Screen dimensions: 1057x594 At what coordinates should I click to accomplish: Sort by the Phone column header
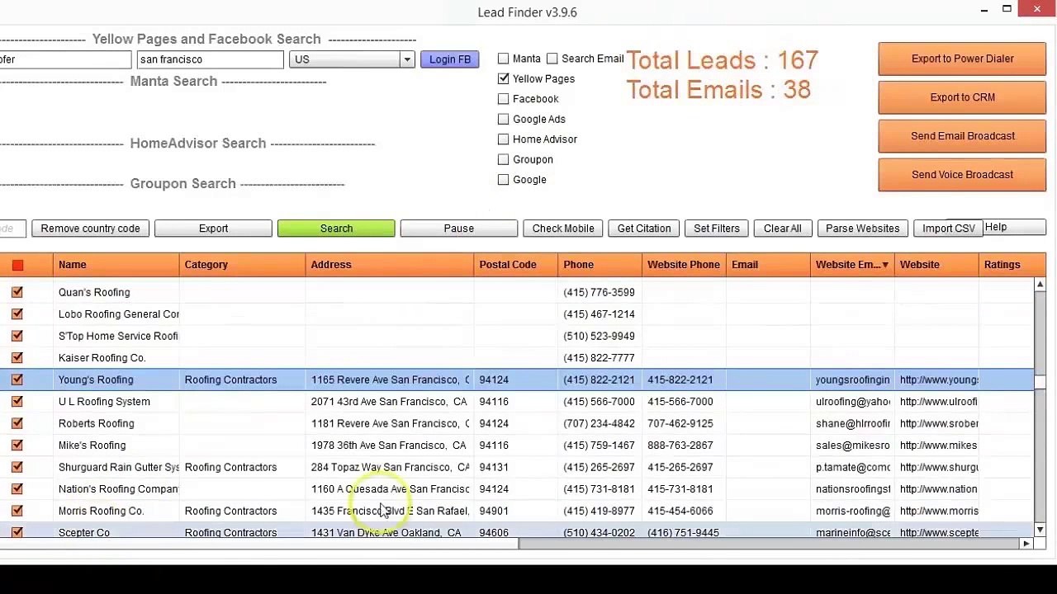pyautogui.click(x=600, y=265)
